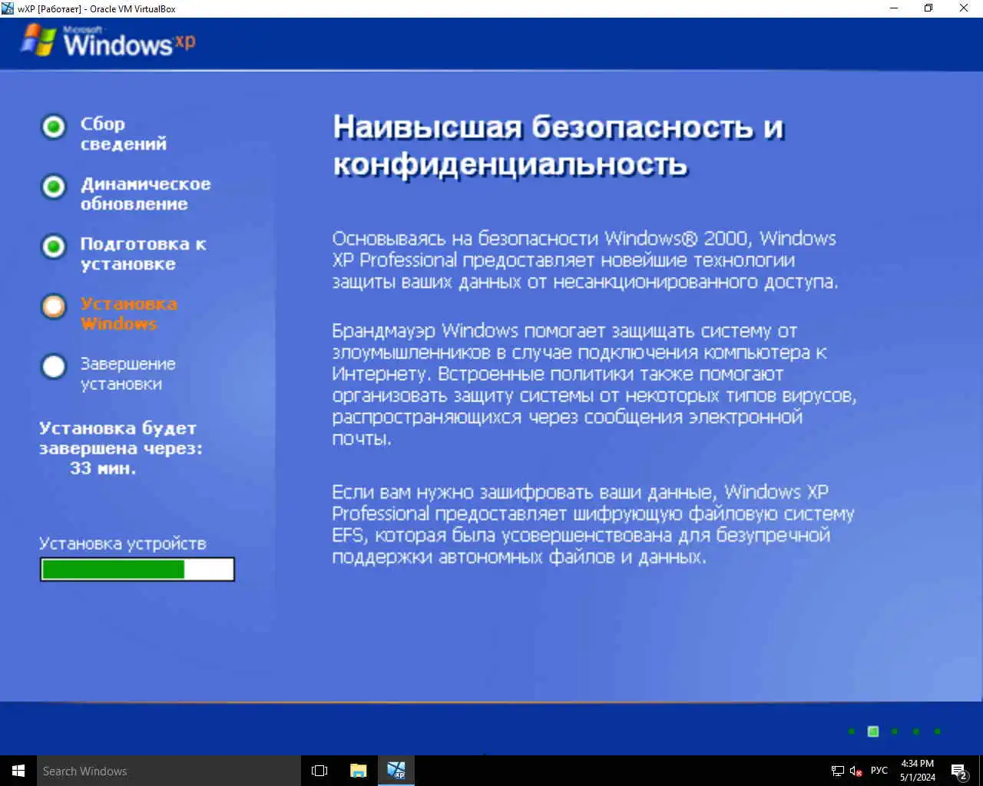Click the highlighted green square slide indicator
Viewport: 983px width, 786px height.
point(873,732)
